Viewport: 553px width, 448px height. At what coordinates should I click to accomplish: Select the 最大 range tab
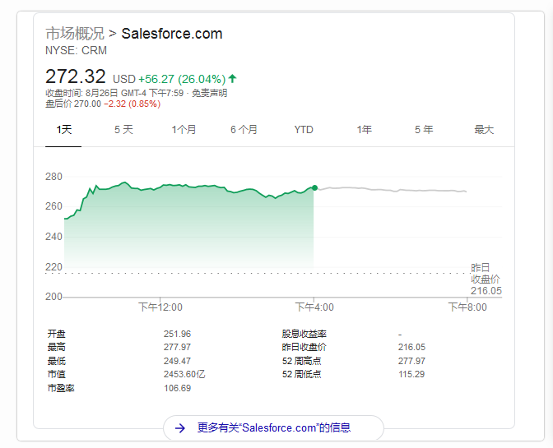pos(484,130)
